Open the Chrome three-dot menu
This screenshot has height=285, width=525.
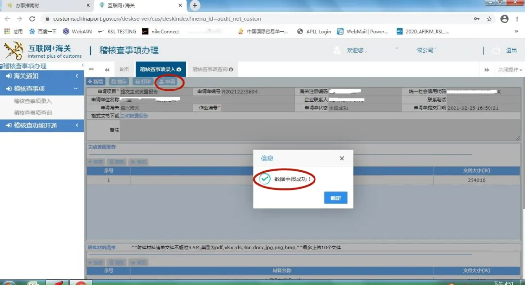pyautogui.click(x=517, y=19)
